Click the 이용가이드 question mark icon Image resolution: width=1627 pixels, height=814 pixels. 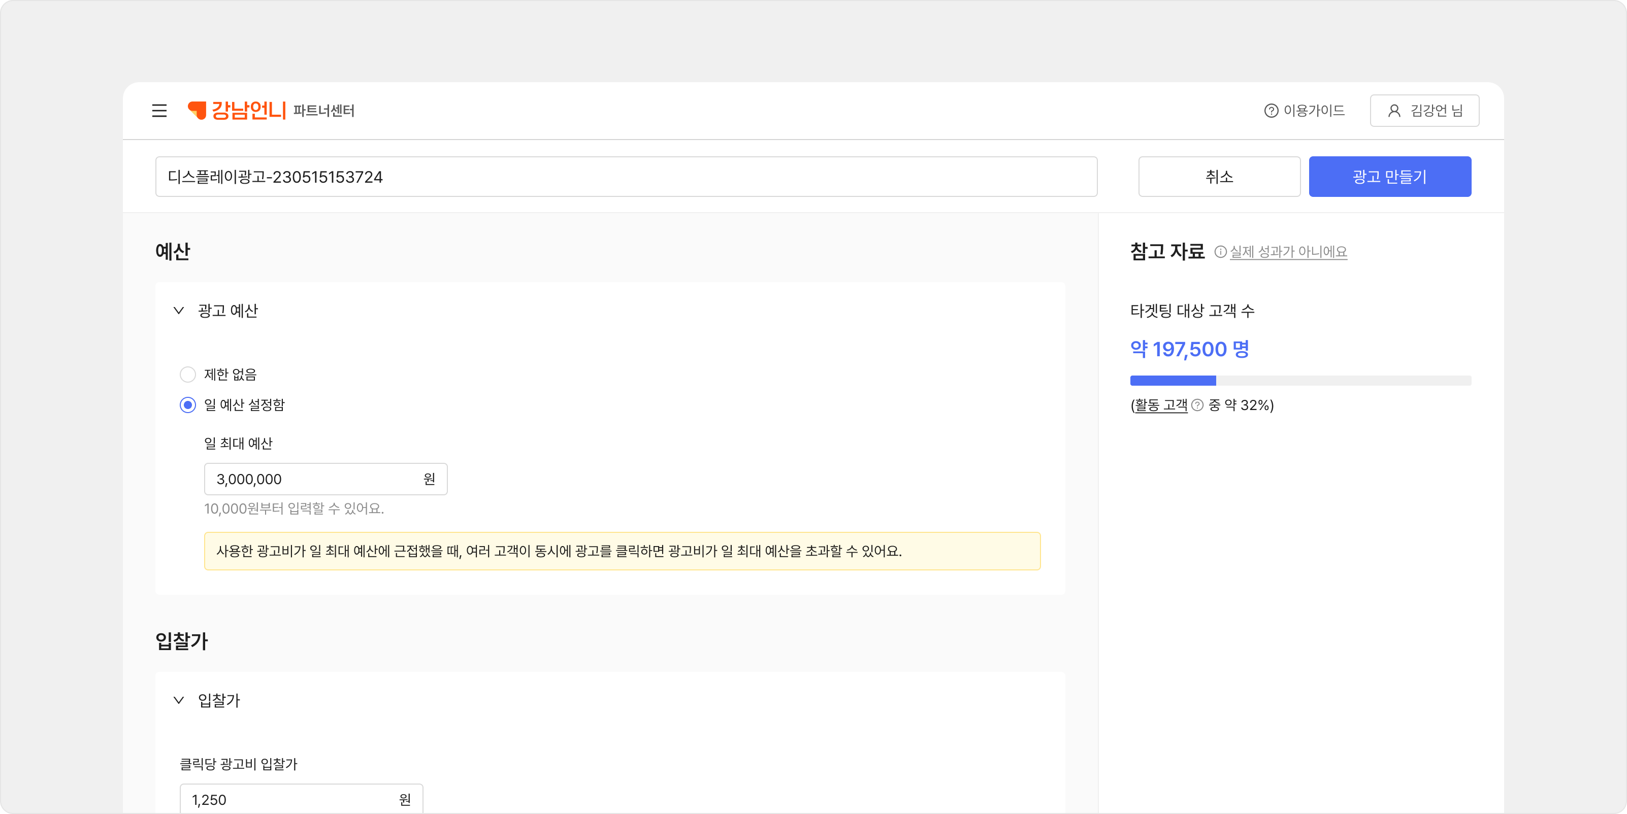pos(1271,111)
